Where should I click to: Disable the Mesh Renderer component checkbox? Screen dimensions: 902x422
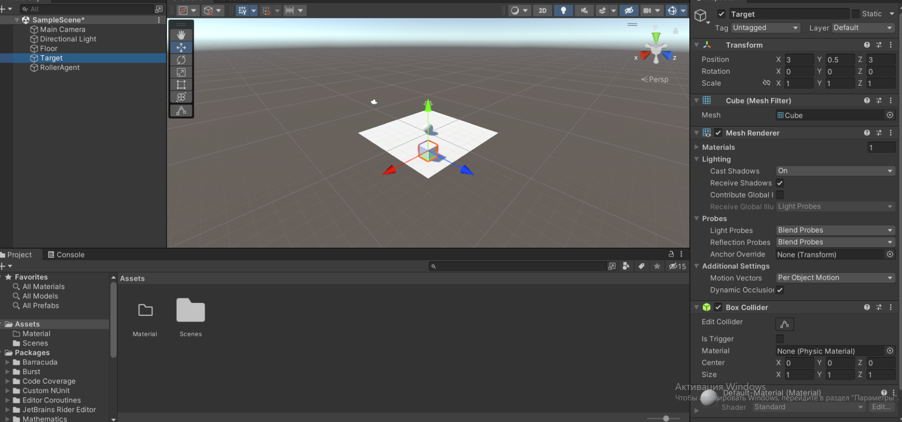(x=718, y=133)
